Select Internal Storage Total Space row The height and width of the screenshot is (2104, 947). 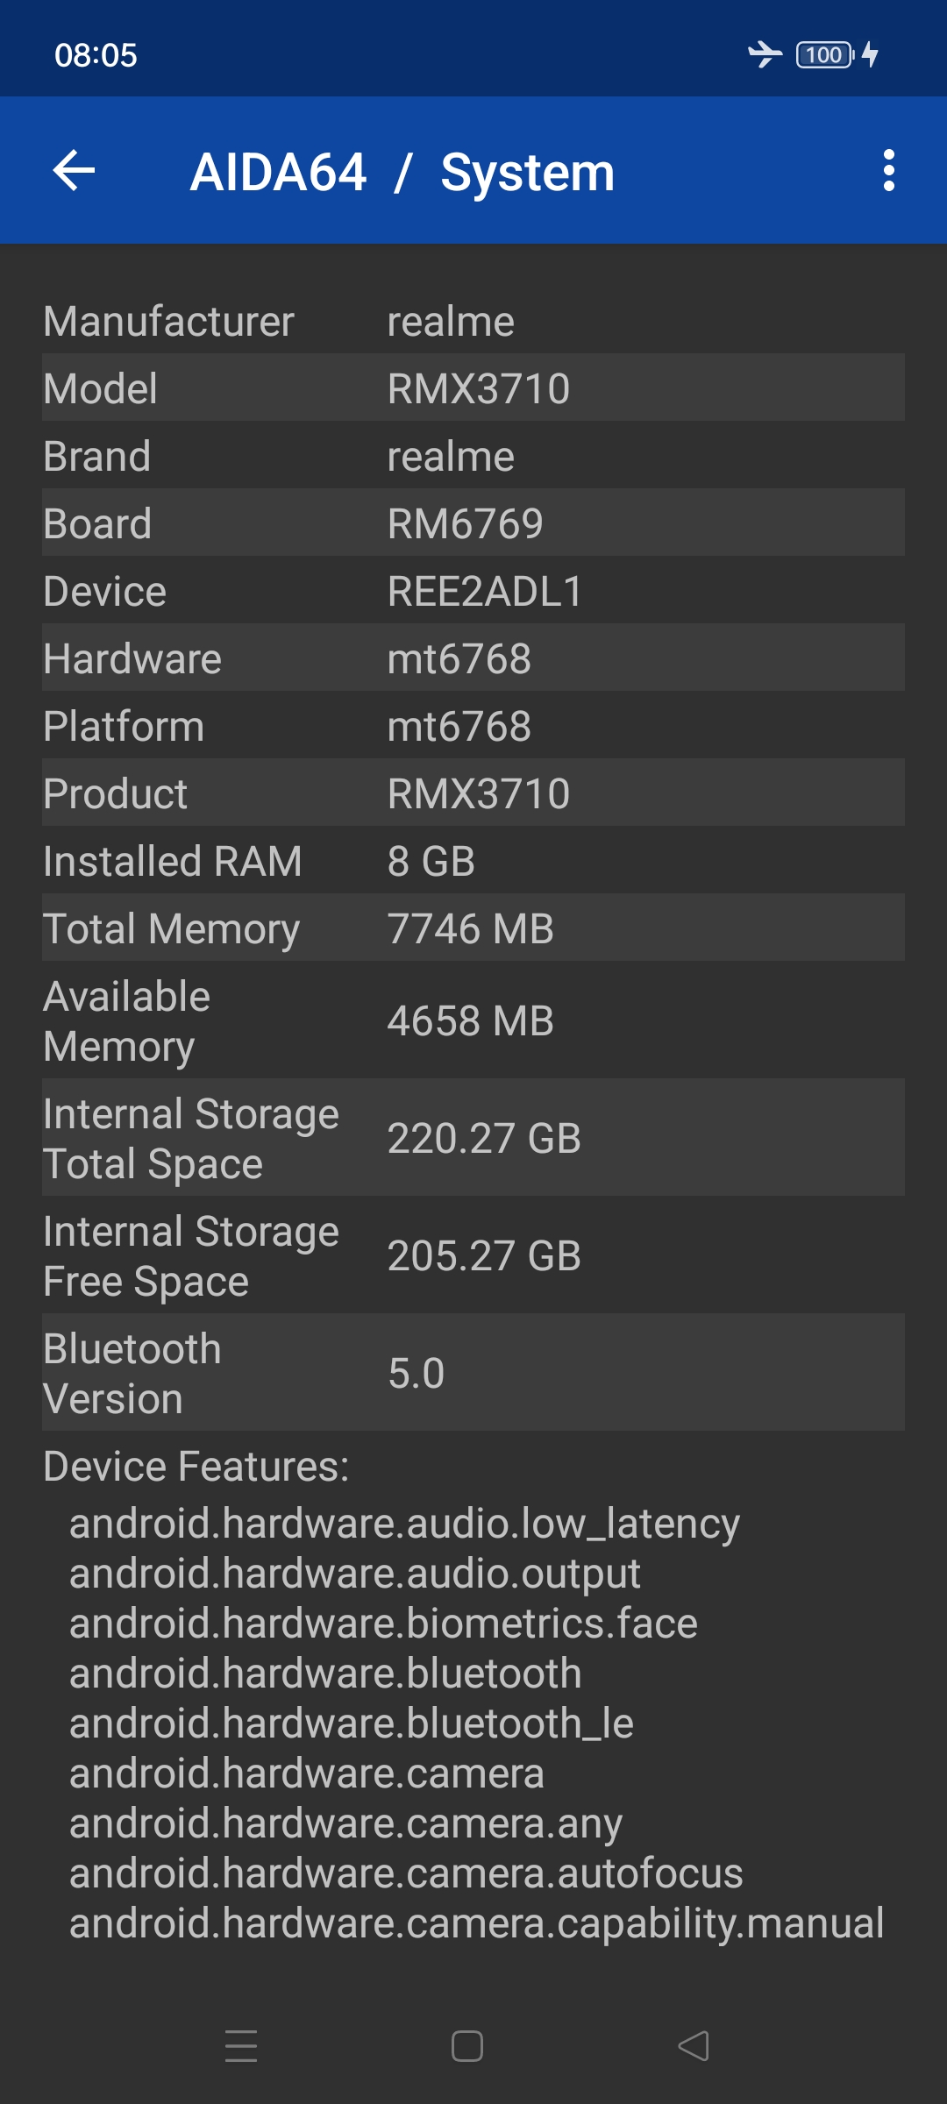(473, 1138)
